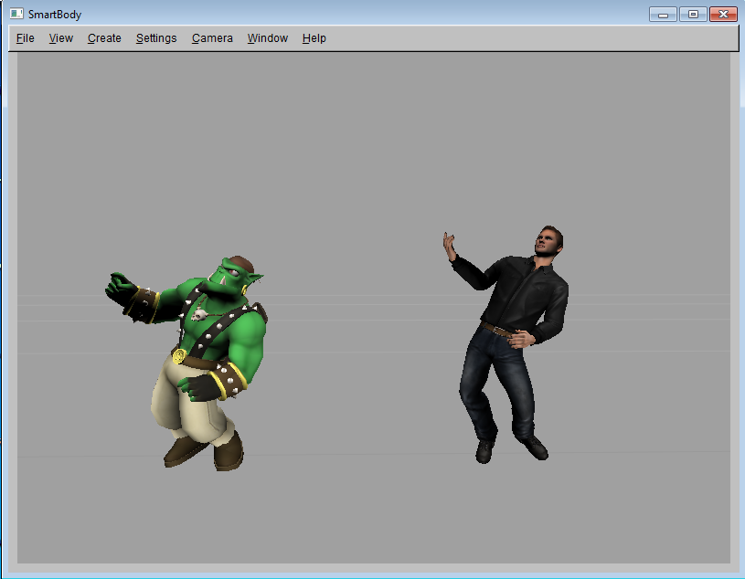Image resolution: width=745 pixels, height=579 pixels.
Task: Open the Create menu
Action: pyautogui.click(x=104, y=38)
